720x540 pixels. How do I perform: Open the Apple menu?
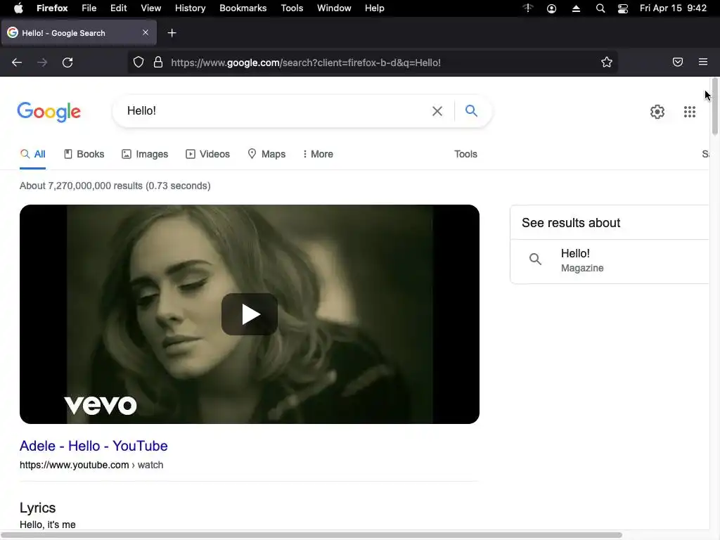(x=18, y=8)
